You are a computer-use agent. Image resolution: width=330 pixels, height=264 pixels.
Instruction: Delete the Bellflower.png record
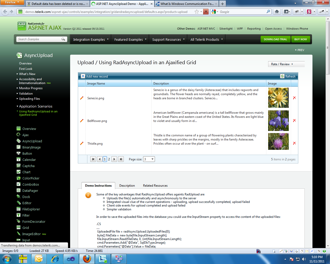click(x=294, y=121)
